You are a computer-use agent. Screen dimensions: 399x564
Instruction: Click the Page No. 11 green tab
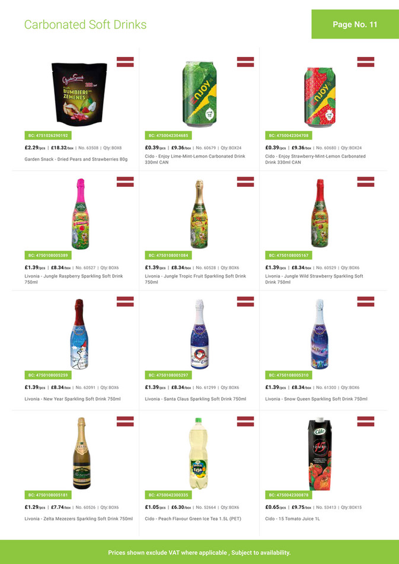pyautogui.click(x=355, y=24)
